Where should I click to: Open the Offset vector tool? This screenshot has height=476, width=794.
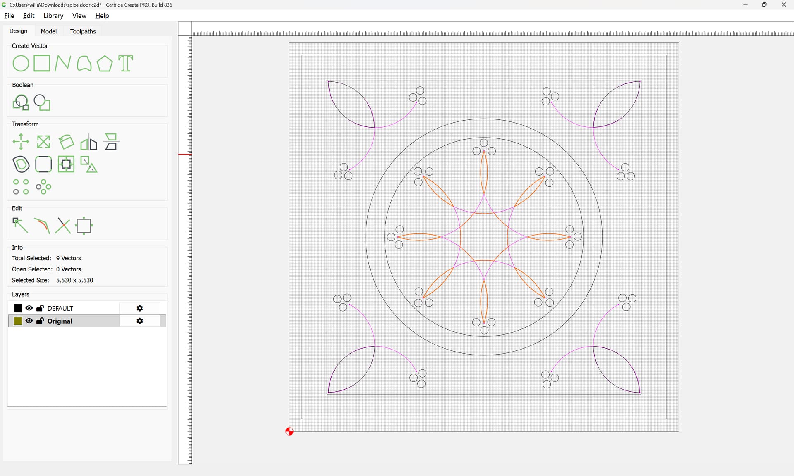pyautogui.click(x=21, y=164)
